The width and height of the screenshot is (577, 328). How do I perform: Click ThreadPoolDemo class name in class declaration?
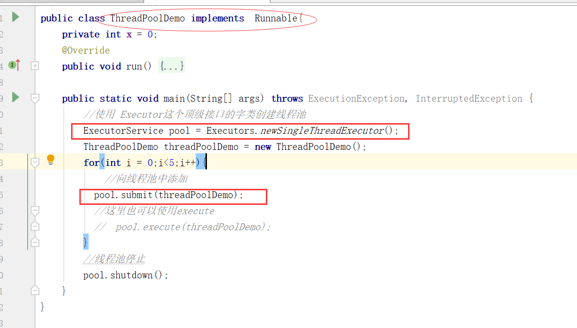click(x=148, y=18)
